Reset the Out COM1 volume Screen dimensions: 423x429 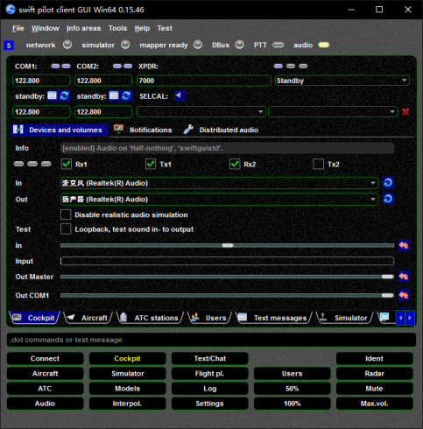click(x=404, y=295)
